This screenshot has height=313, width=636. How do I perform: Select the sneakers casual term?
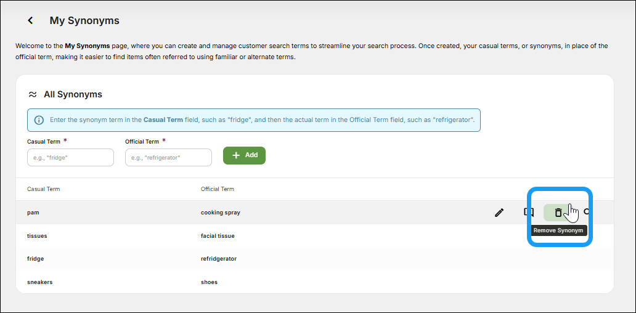tap(40, 282)
